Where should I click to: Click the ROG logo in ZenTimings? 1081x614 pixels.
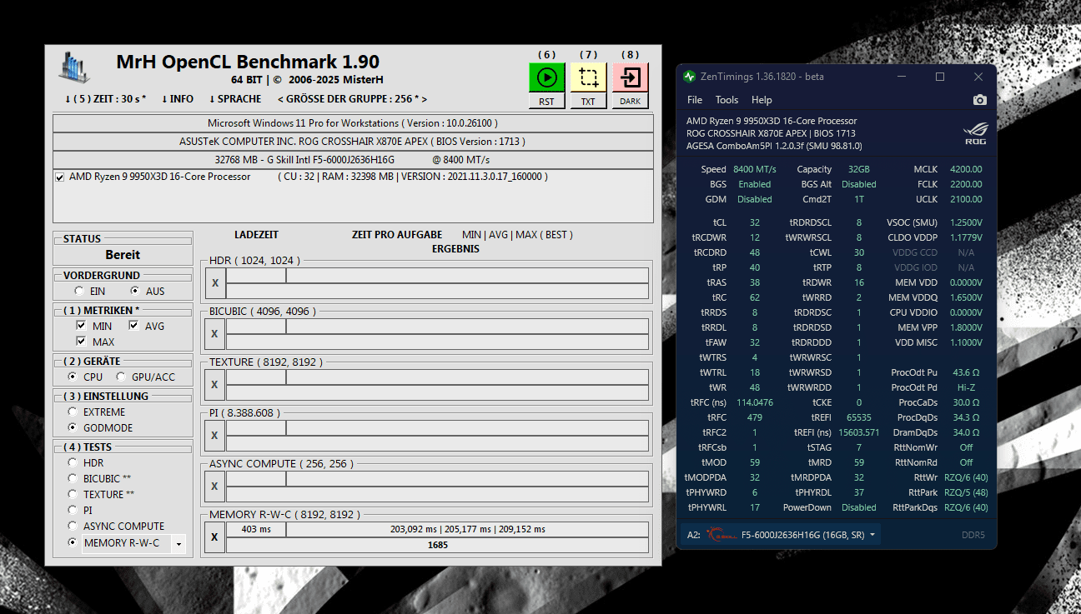pyautogui.click(x=975, y=133)
